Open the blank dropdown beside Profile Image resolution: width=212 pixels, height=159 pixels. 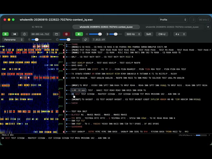pyautogui.click(x=192, y=20)
